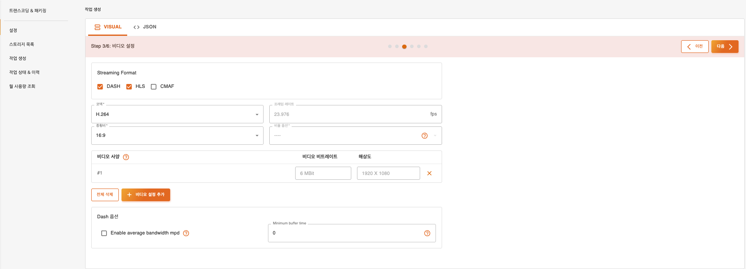Remove video spec row #1 with X icon
The width and height of the screenshot is (746, 269).
point(429,173)
